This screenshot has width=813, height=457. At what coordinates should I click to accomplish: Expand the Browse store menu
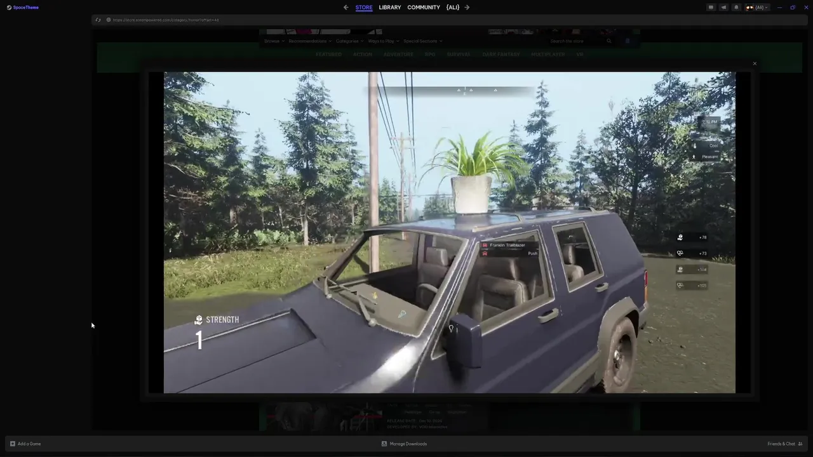coord(274,41)
